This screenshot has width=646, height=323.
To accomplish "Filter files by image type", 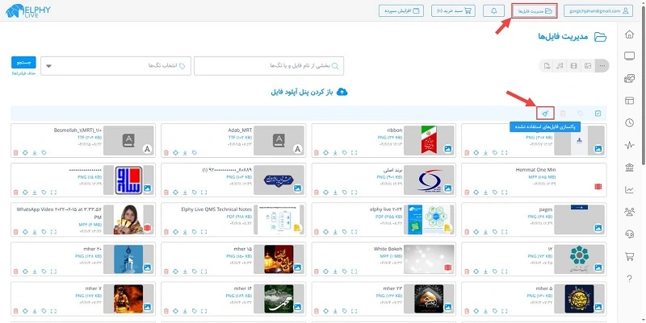I will click(588, 64).
